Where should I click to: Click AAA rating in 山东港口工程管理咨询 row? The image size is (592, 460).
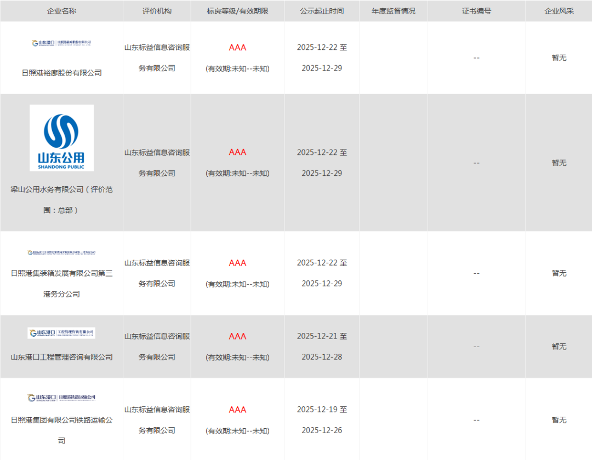pos(237,336)
